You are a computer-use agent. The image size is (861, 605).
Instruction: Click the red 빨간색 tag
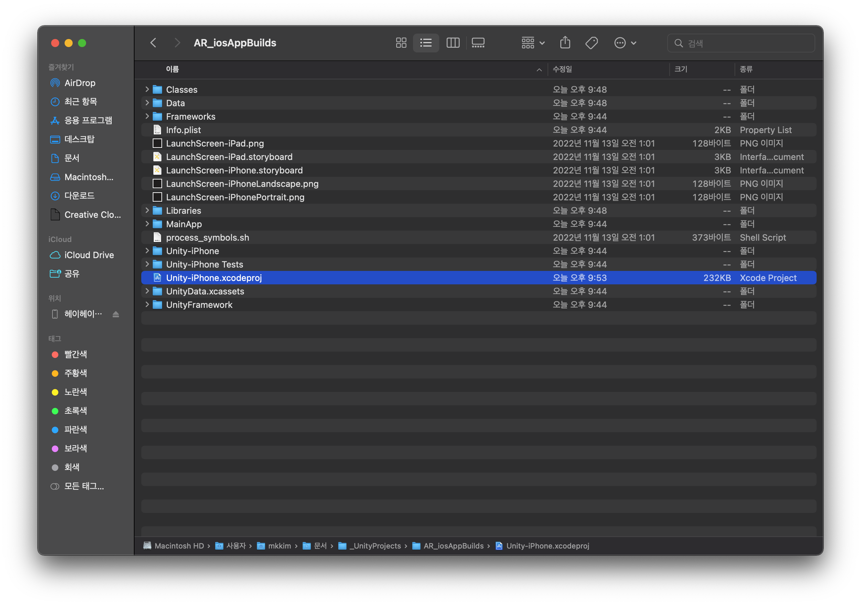[75, 354]
